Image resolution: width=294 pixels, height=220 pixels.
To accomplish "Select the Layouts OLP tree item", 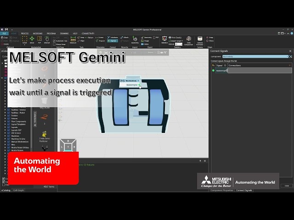I will click(x=17, y=130).
